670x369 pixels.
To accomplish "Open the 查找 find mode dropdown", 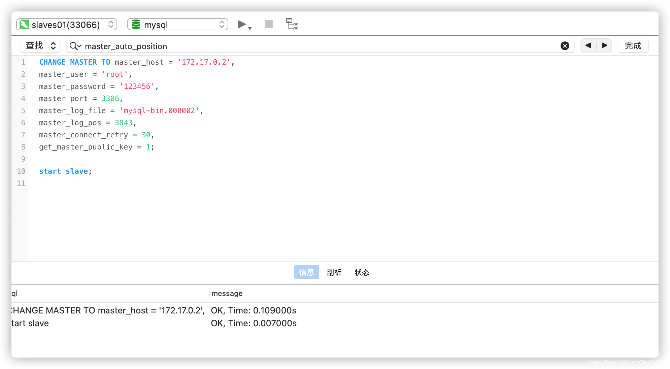I will coord(40,46).
